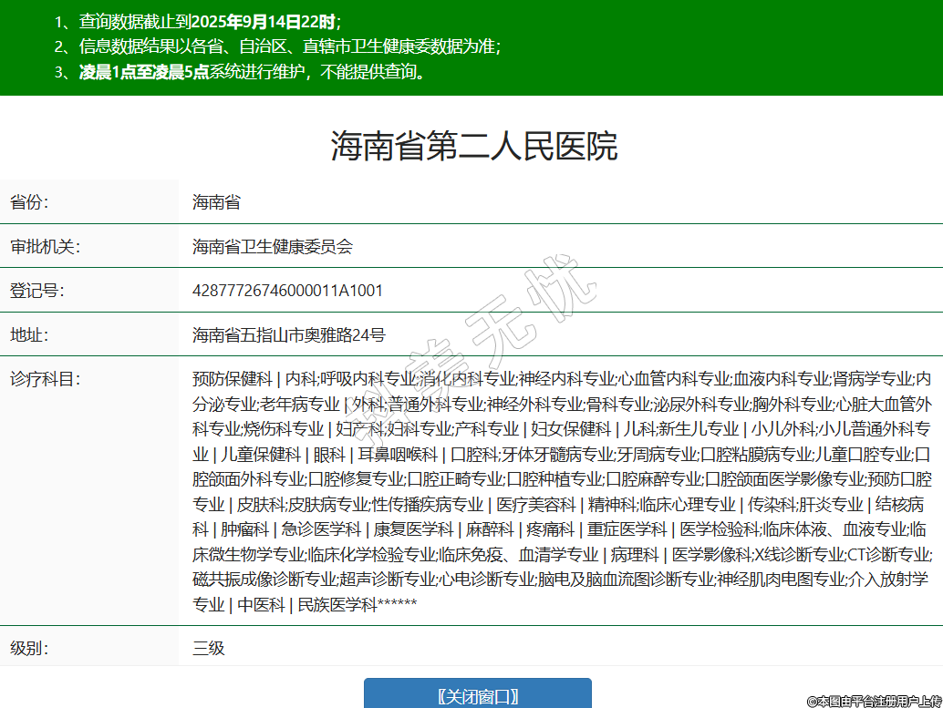Click the 关闭窗口 button

click(x=477, y=696)
